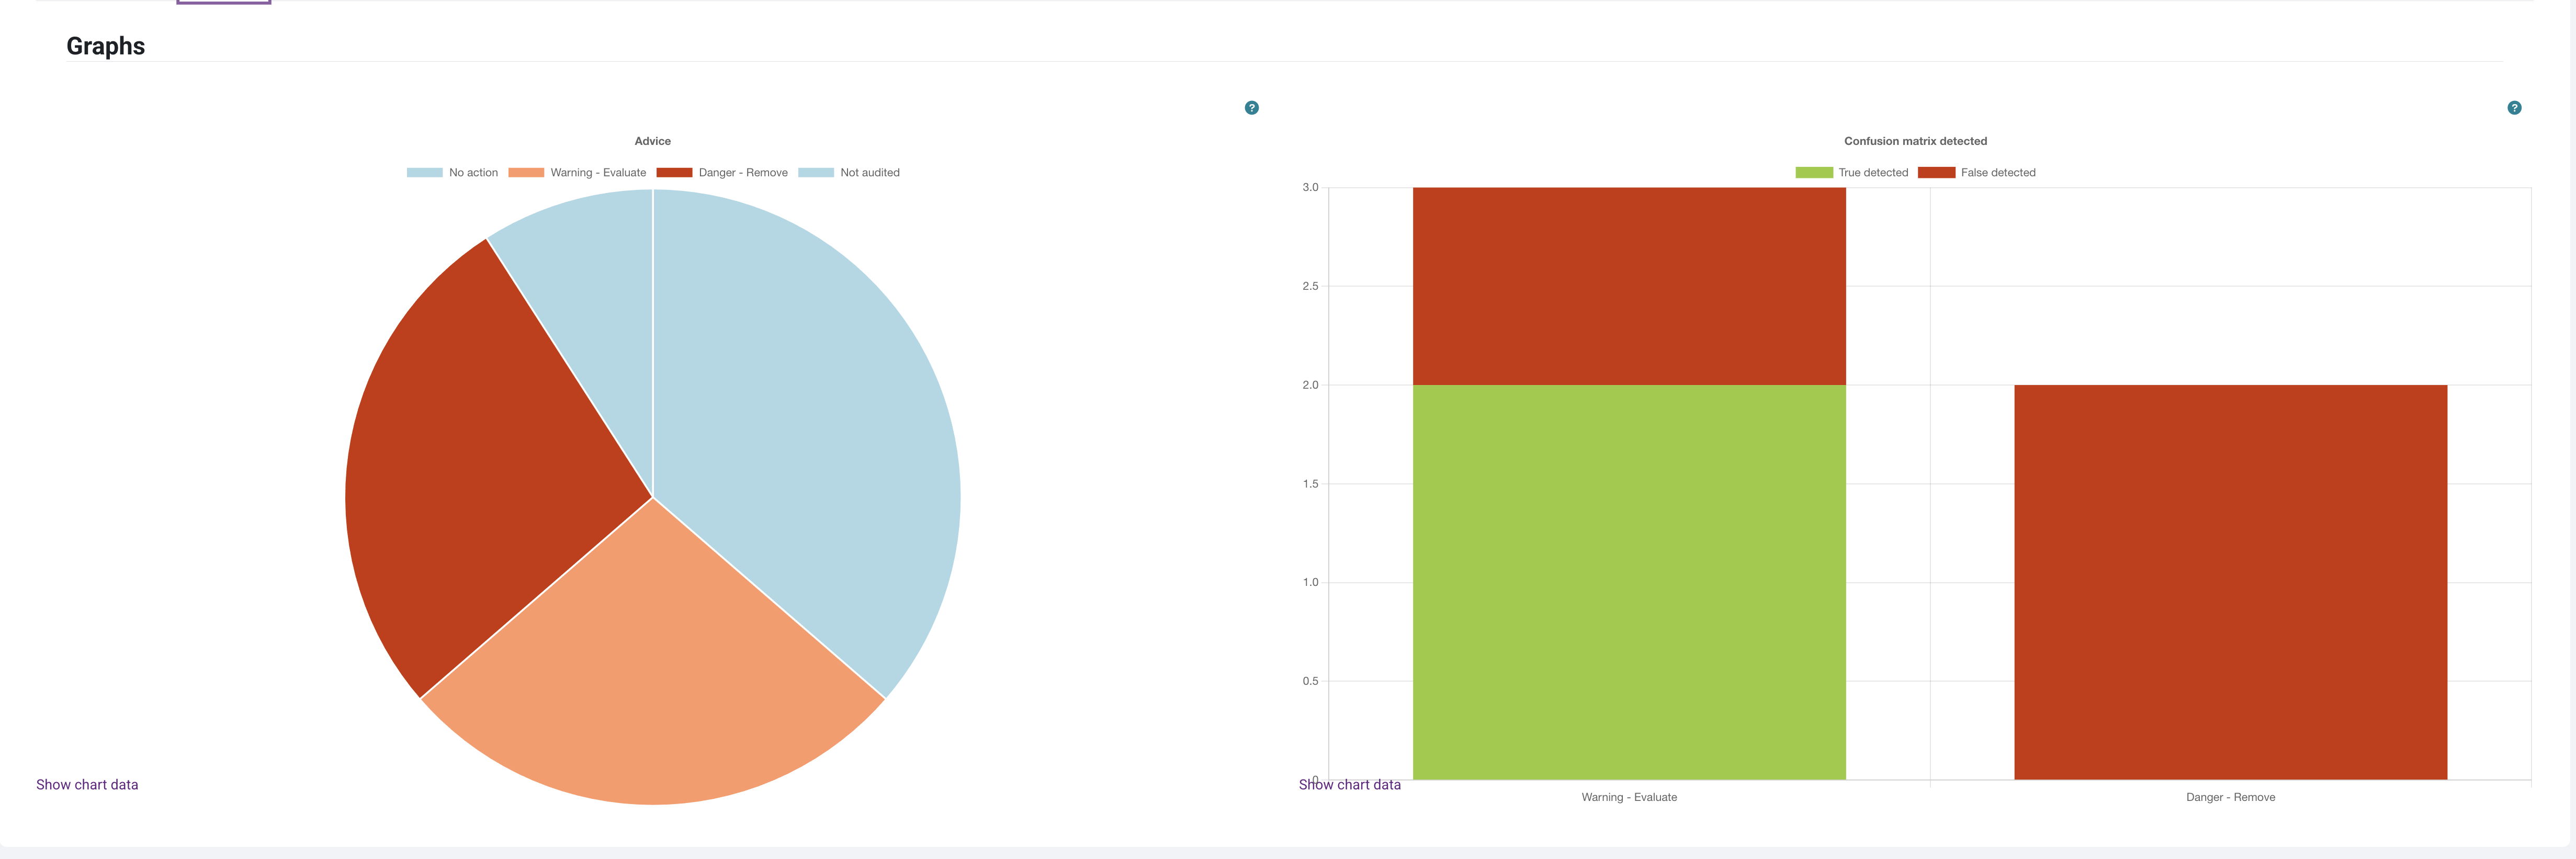Click the largest light blue pie slice
Screen dimensions: 2576x859
coord(810,400)
